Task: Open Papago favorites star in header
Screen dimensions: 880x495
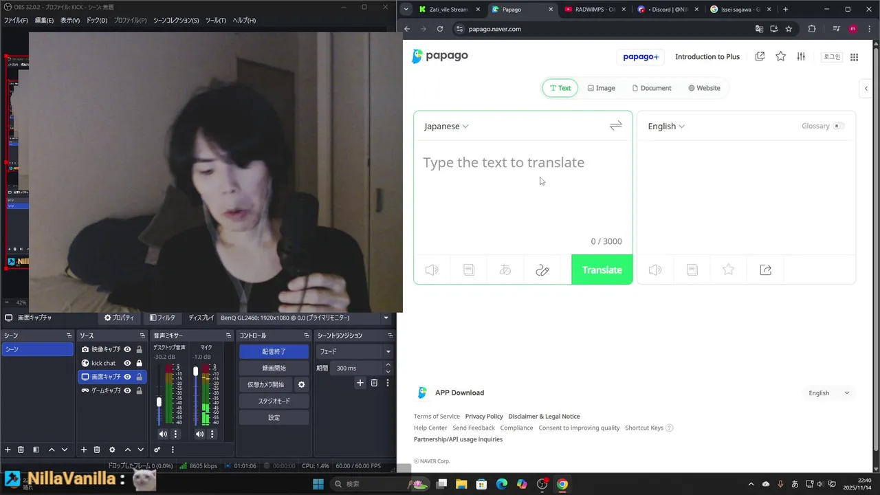Action: click(x=780, y=56)
